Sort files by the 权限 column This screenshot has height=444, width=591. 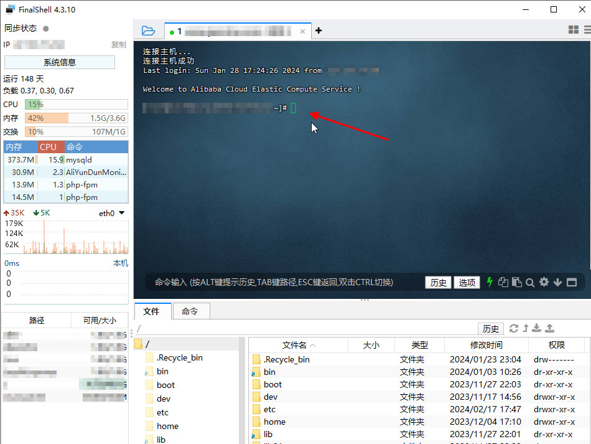point(556,345)
